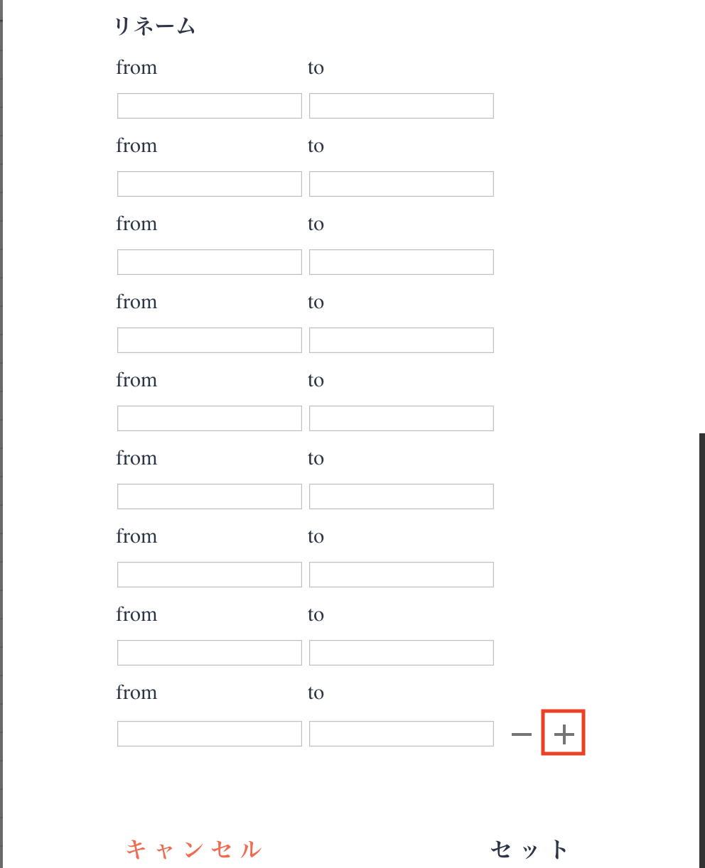
Task: Focus the fifth row's from input
Action: tap(210, 418)
